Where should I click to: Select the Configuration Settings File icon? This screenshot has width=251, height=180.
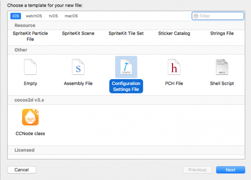coord(126,68)
